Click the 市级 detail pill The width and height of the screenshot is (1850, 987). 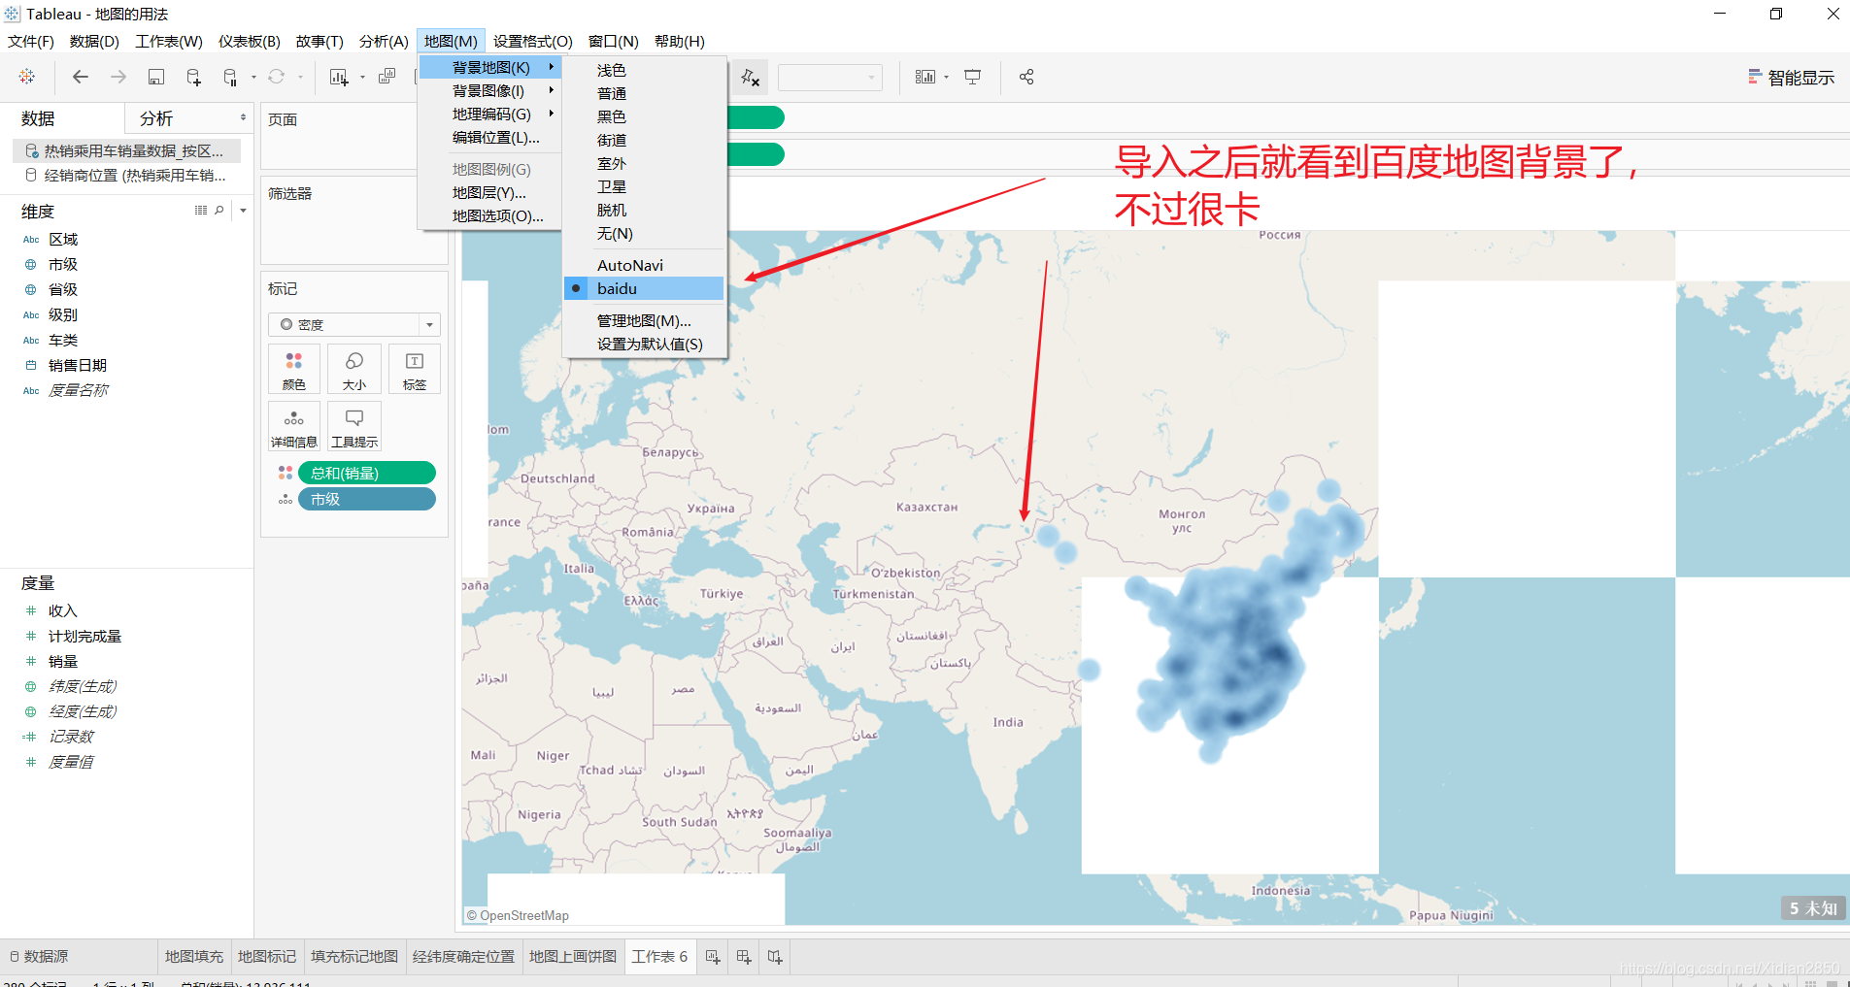pyautogui.click(x=367, y=499)
